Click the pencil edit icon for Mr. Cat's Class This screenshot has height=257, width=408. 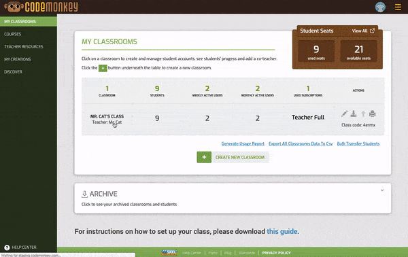(344, 114)
